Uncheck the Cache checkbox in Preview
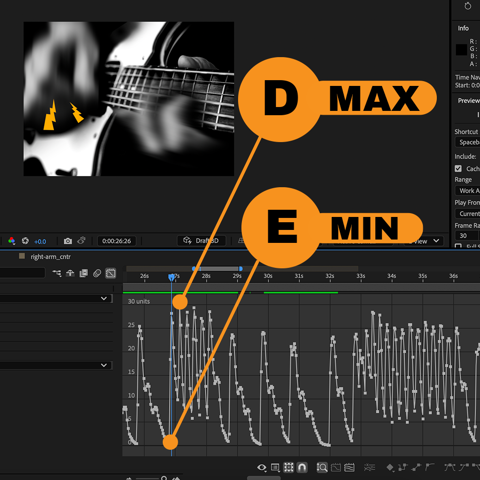Viewport: 480px width, 480px height. pos(458,168)
